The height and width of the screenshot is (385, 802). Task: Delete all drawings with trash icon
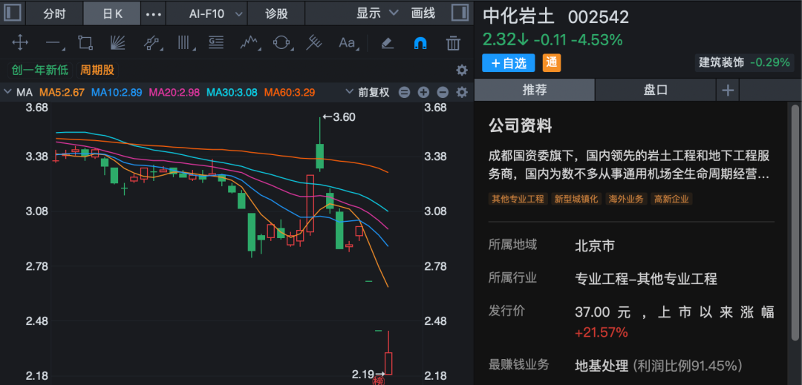click(x=453, y=43)
